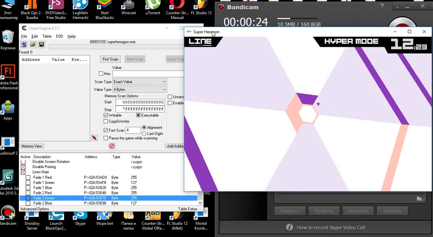Open the Value Type dropdown
The width and height of the screenshot is (433, 237).
(164, 89)
